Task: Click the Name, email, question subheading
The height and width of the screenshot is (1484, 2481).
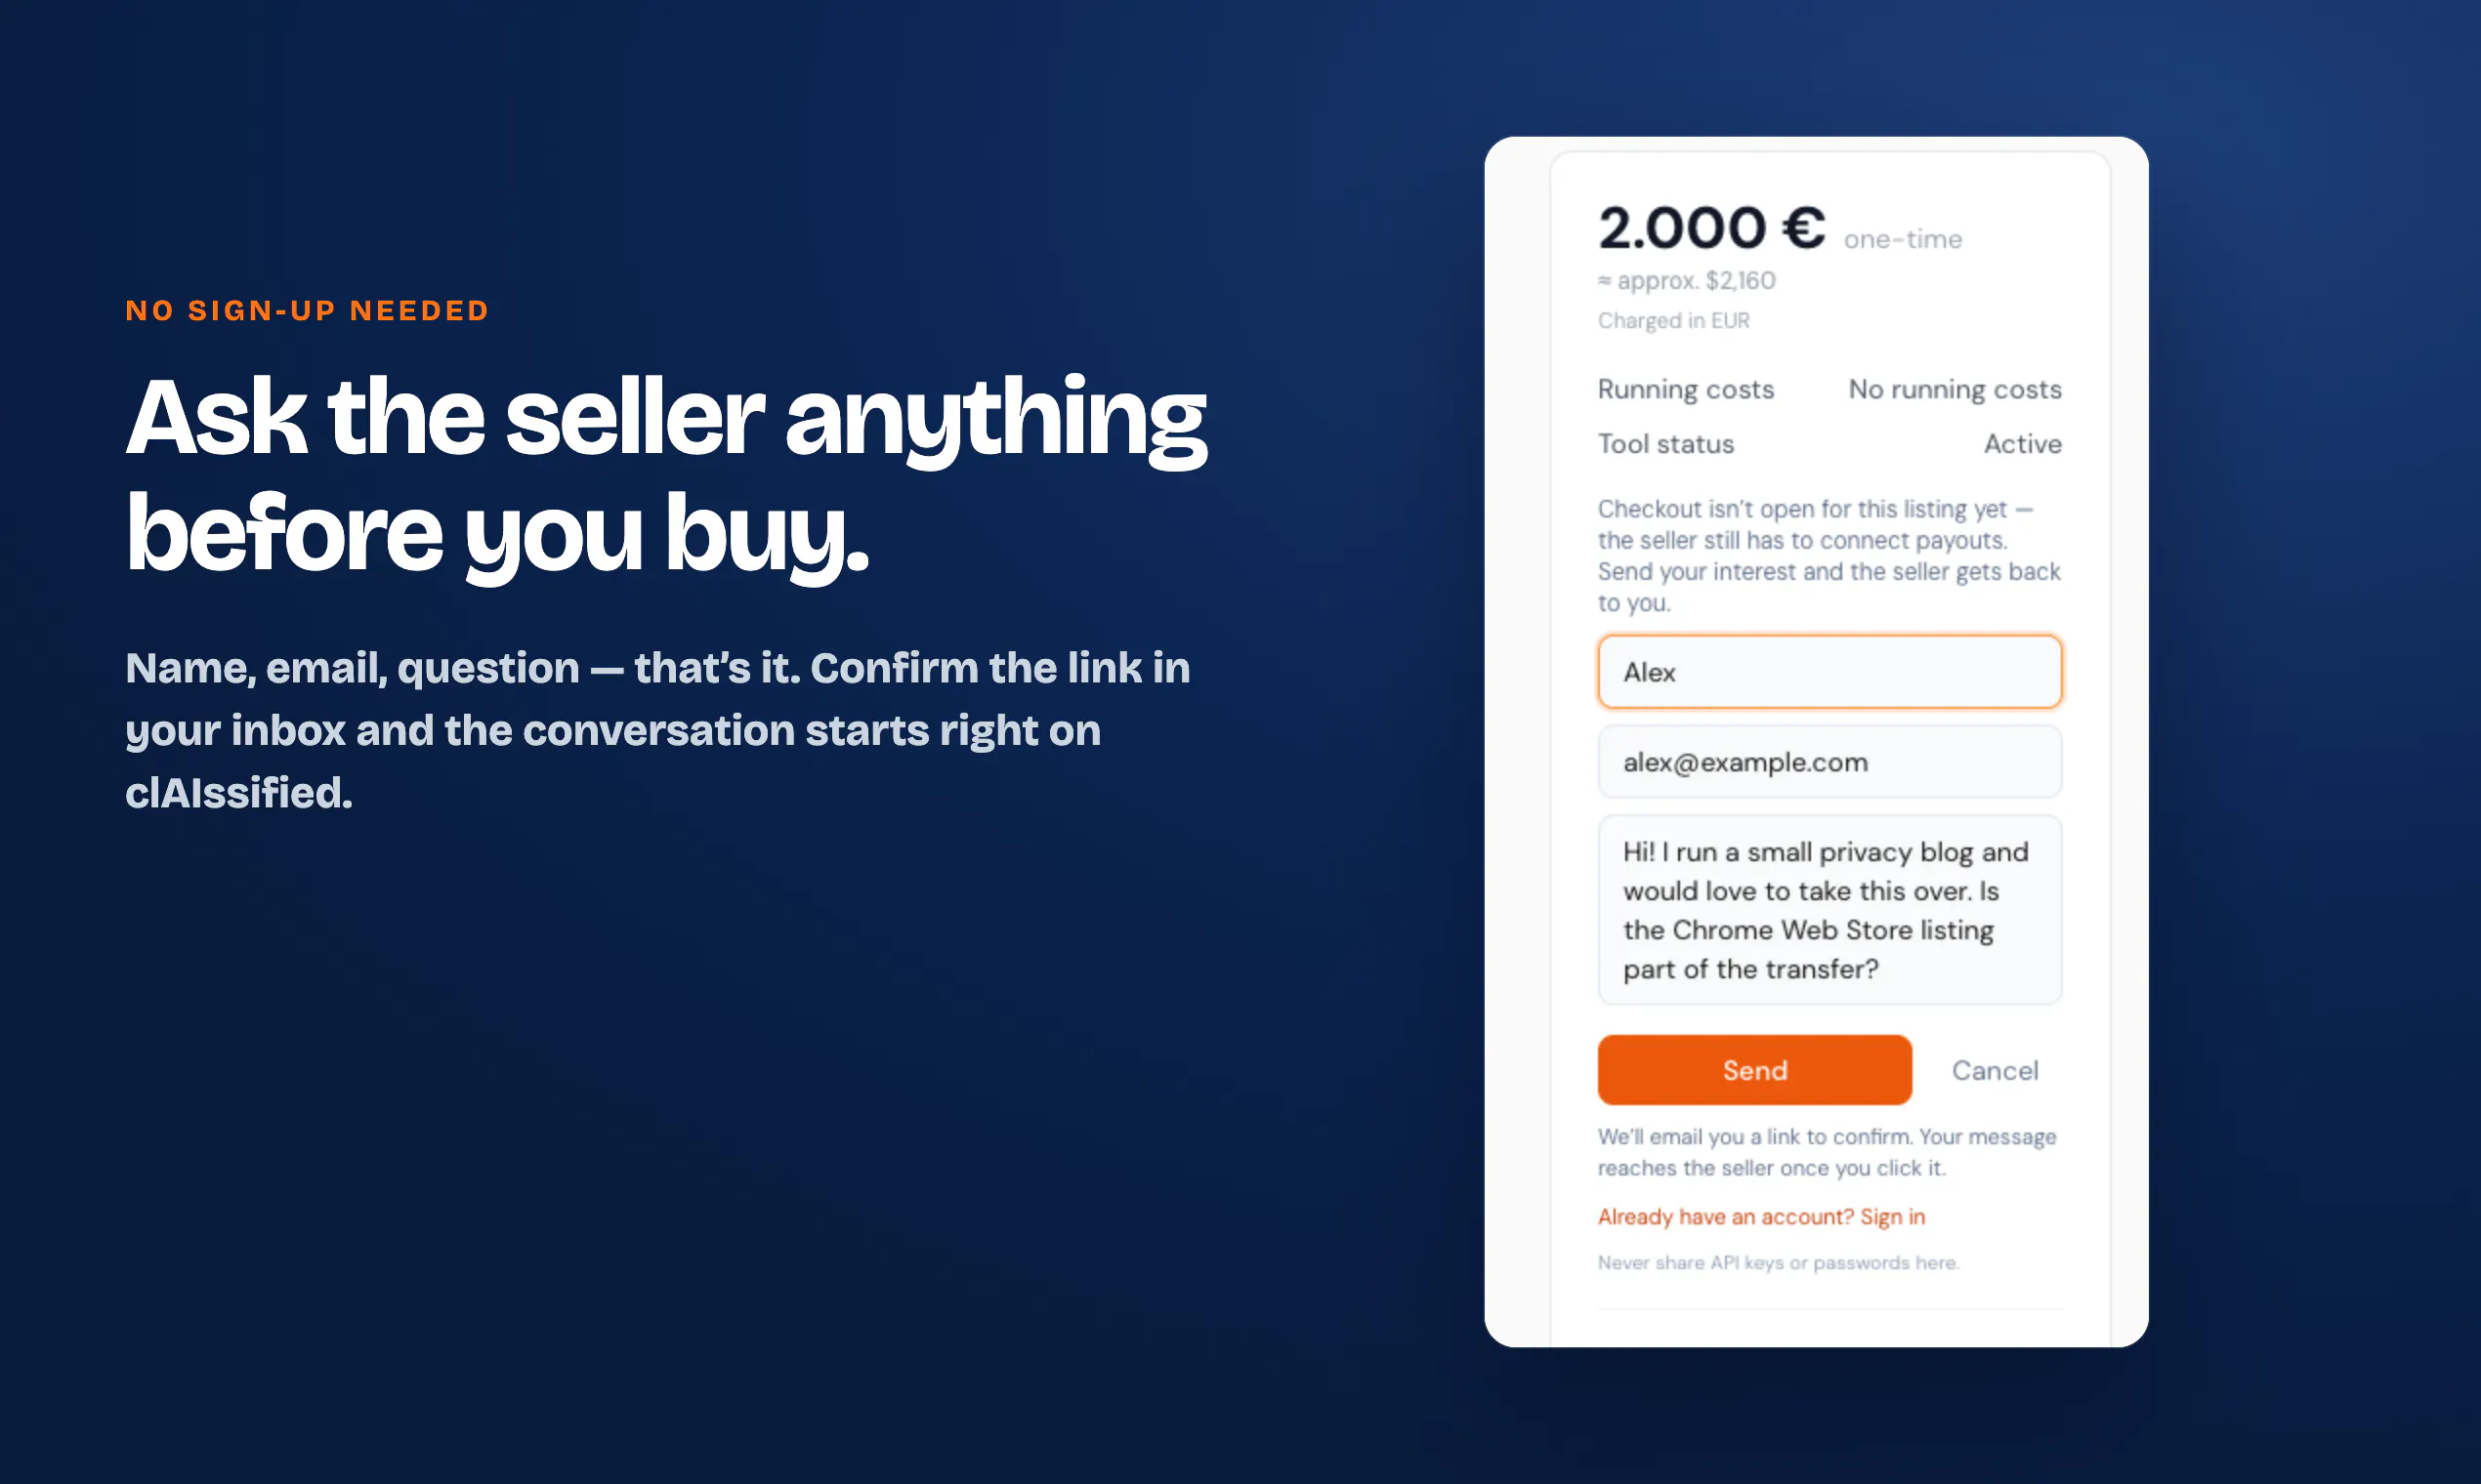Action: (658, 730)
